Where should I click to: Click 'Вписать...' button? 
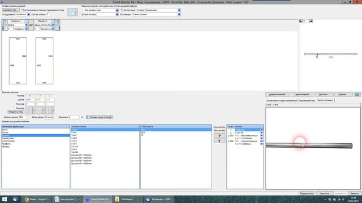tap(324, 94)
